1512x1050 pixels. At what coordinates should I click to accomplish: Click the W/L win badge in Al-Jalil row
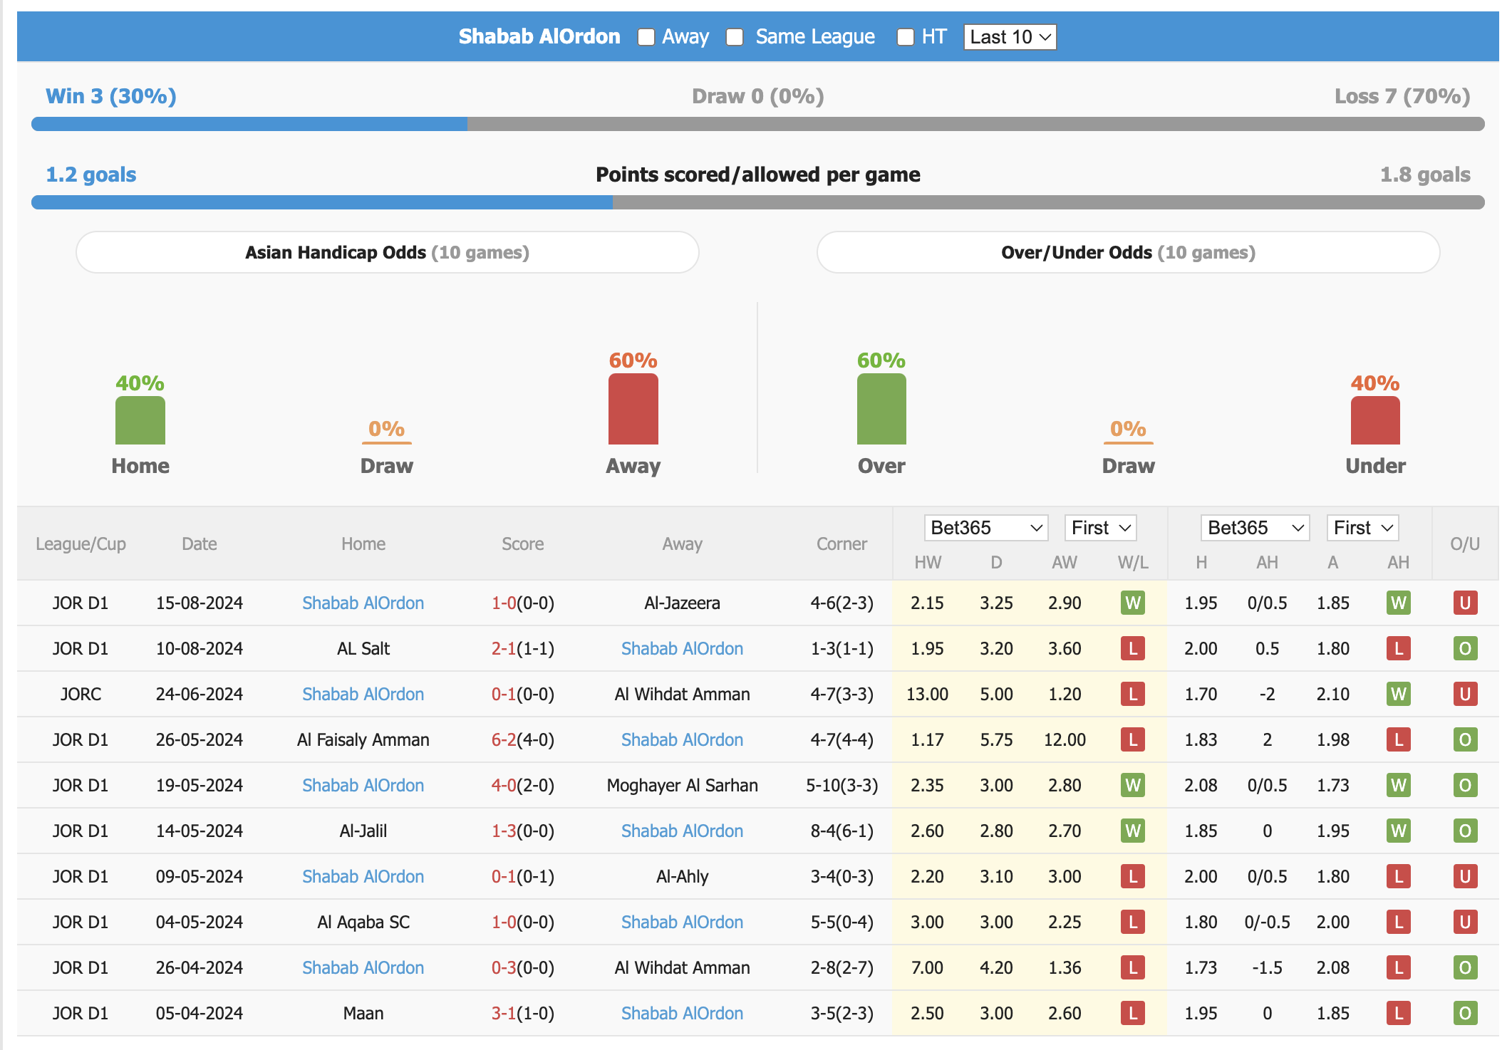click(x=1133, y=831)
